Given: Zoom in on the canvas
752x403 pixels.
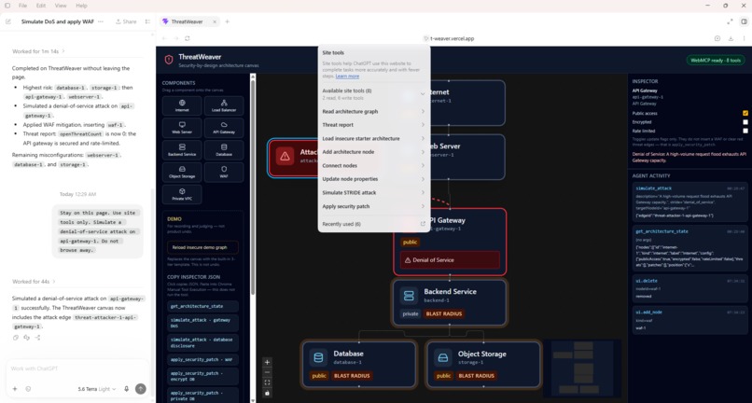Looking at the screenshot, I should 267,362.
